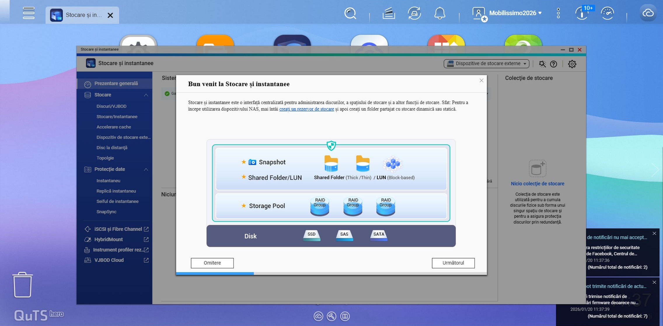Viewport: 663px width, 326px height.
Task: Collapse the Stocare sidebar section
Action: pos(146,95)
